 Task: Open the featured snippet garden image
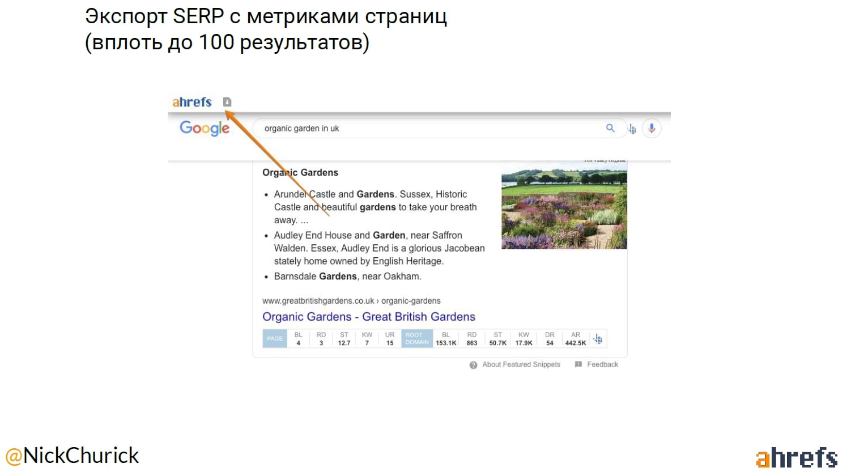(x=564, y=206)
